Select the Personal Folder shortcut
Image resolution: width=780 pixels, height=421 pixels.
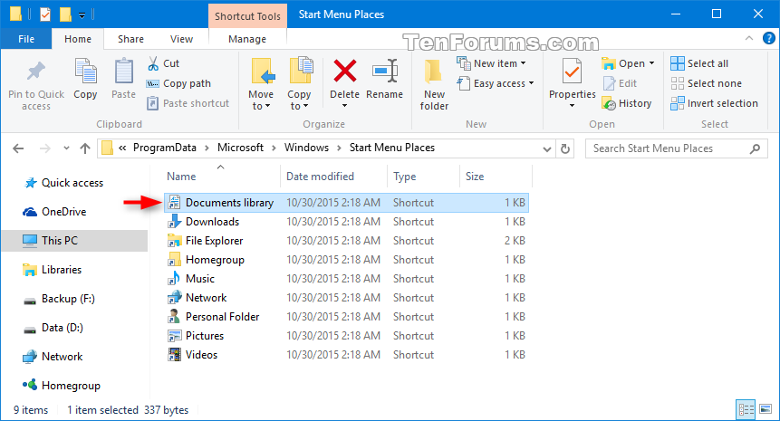(x=346, y=317)
